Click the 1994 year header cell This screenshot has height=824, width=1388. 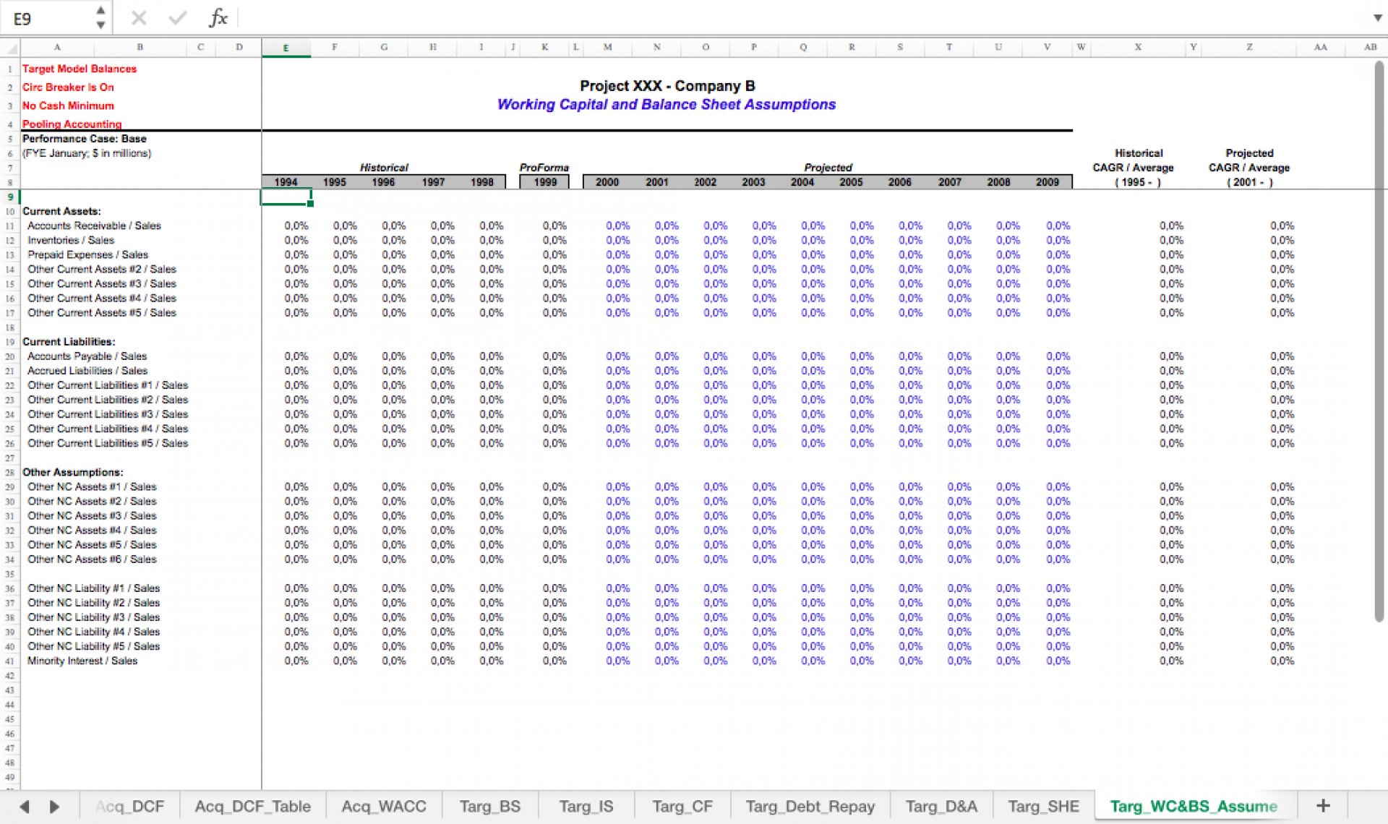pyautogui.click(x=286, y=182)
